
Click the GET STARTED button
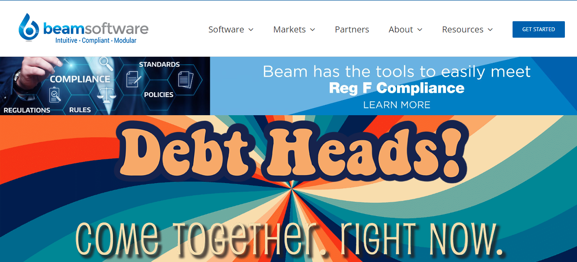click(539, 29)
